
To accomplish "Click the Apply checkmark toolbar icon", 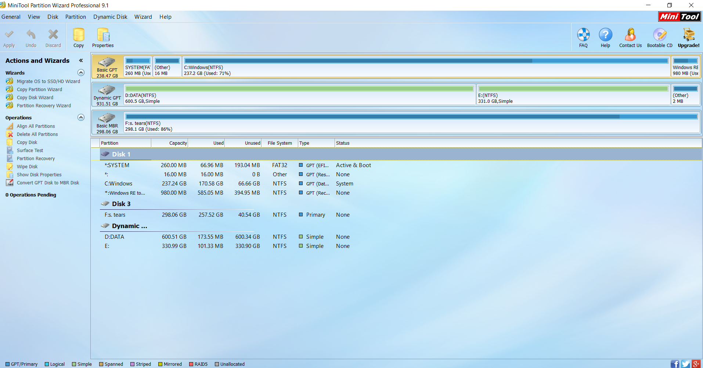I will pos(9,35).
